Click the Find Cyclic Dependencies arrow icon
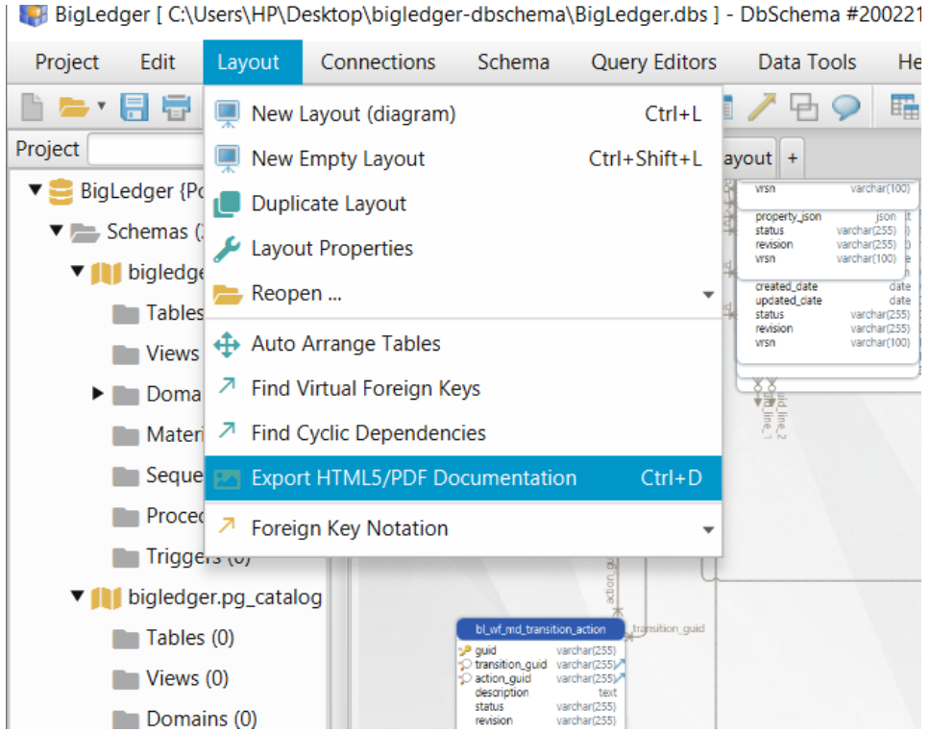The height and width of the screenshot is (732, 930). (x=227, y=430)
